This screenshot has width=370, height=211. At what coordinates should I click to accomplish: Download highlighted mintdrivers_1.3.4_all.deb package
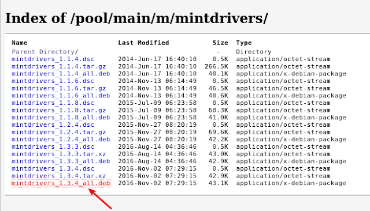point(61,183)
